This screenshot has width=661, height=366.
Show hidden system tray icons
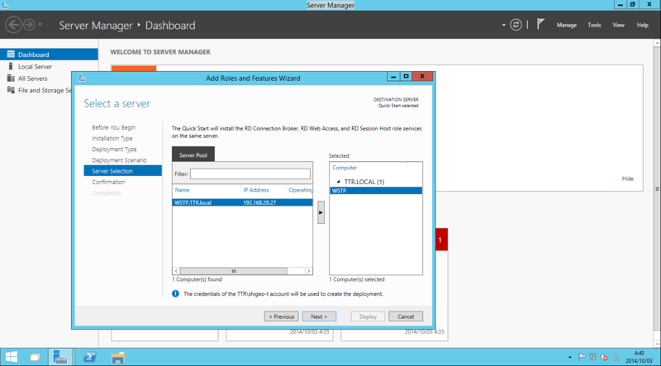click(x=570, y=357)
